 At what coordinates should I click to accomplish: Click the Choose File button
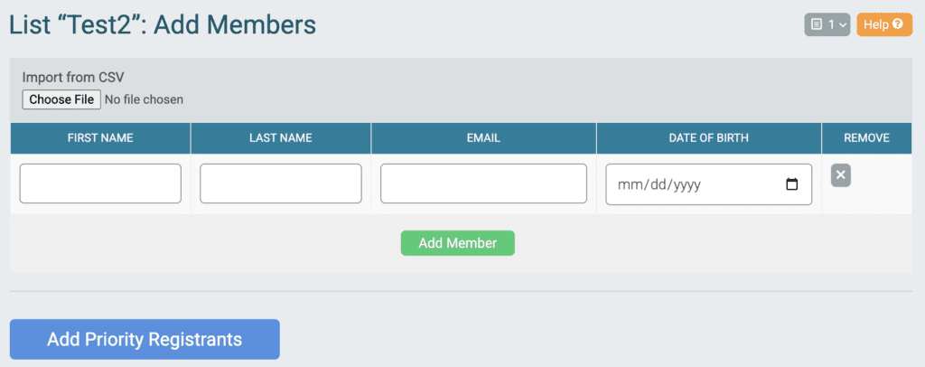point(61,99)
